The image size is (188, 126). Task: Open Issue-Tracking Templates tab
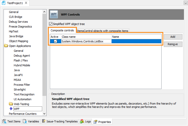pos(60,121)
